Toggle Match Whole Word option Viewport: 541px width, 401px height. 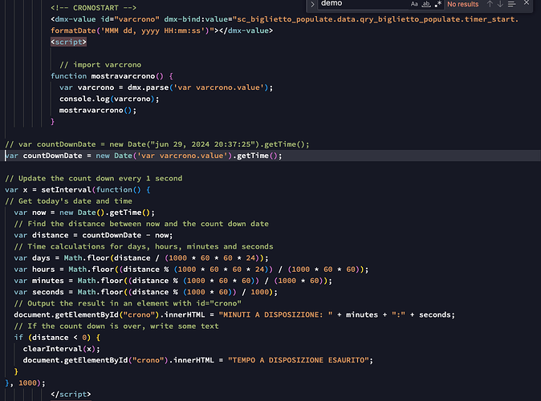[x=425, y=5]
